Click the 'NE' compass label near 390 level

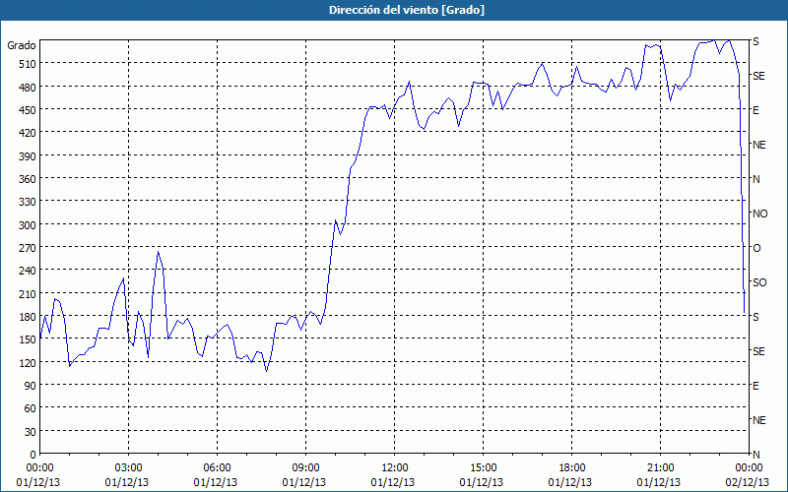[x=758, y=145]
